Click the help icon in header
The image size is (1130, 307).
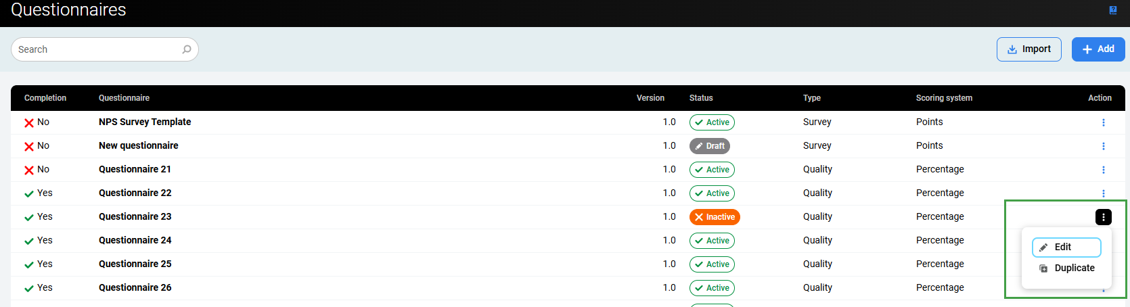click(1113, 10)
